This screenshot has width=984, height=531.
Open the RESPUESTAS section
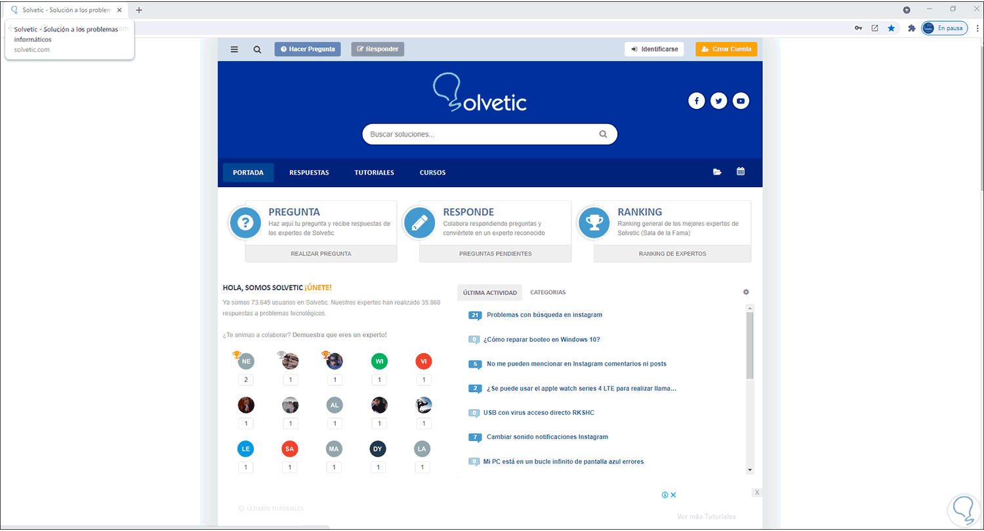[309, 173]
